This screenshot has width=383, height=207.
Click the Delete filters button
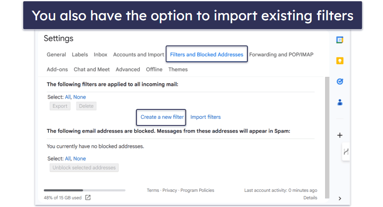(86, 106)
